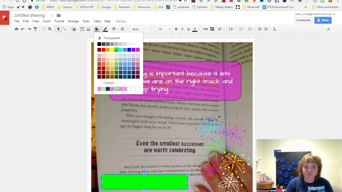
Task: Open the Line spacing icon
Action: (231, 29)
